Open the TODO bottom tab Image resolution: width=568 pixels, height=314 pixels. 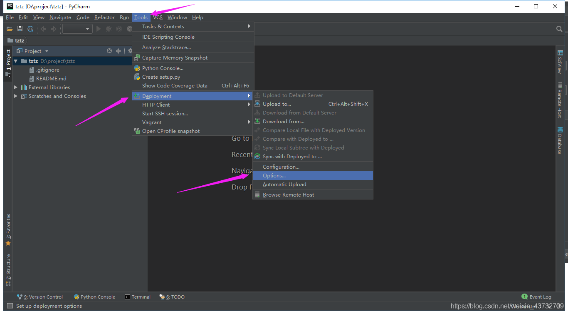pos(172,297)
